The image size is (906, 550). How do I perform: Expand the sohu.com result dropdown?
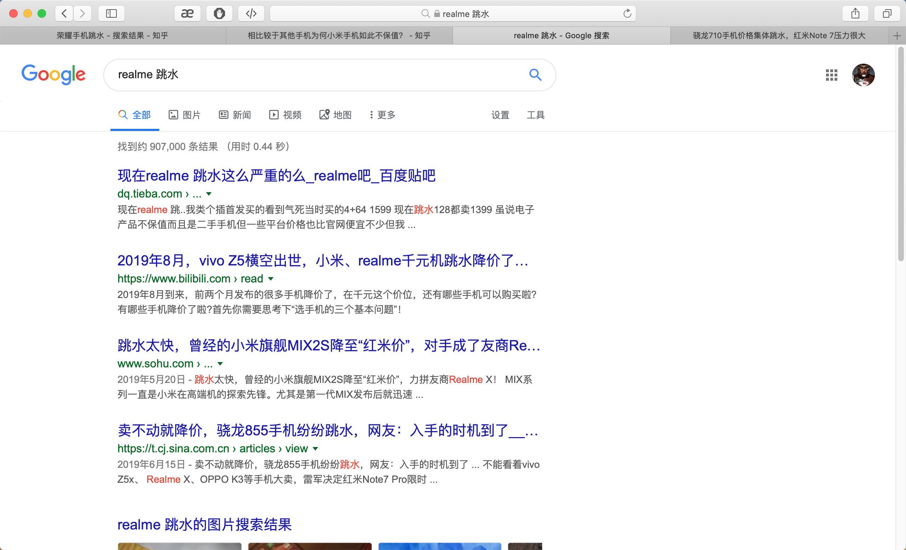click(220, 364)
